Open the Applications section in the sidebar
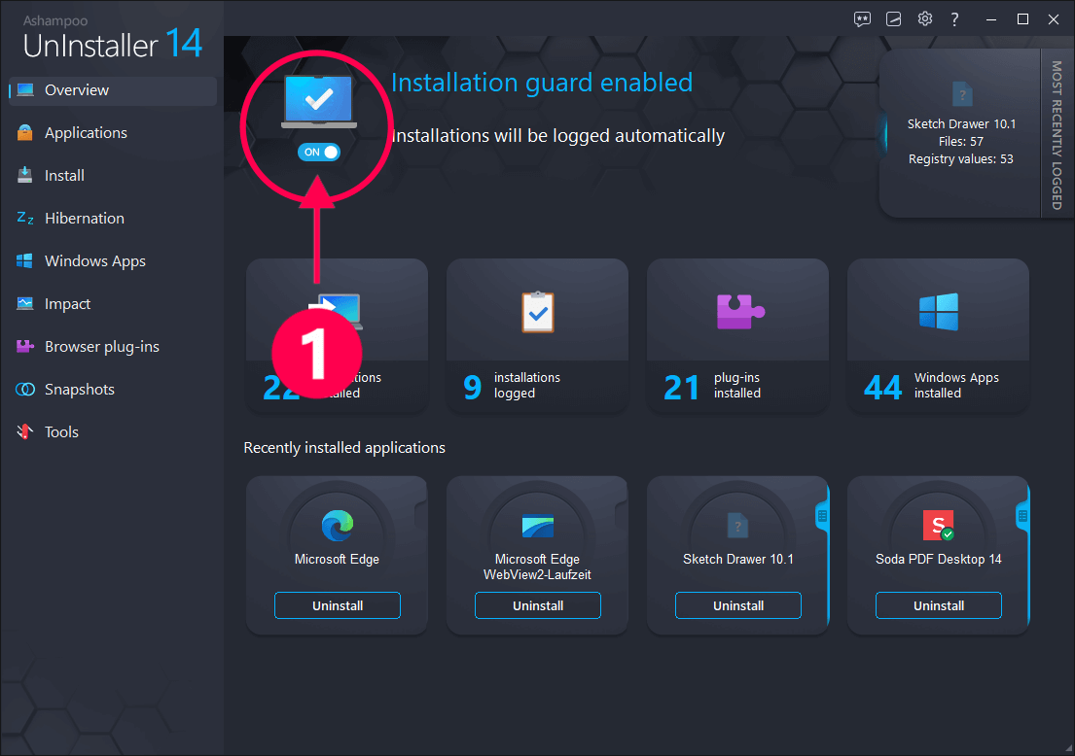1075x756 pixels. click(85, 132)
